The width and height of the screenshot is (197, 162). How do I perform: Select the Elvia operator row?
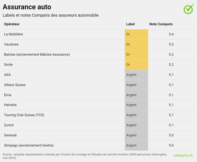[8, 95]
